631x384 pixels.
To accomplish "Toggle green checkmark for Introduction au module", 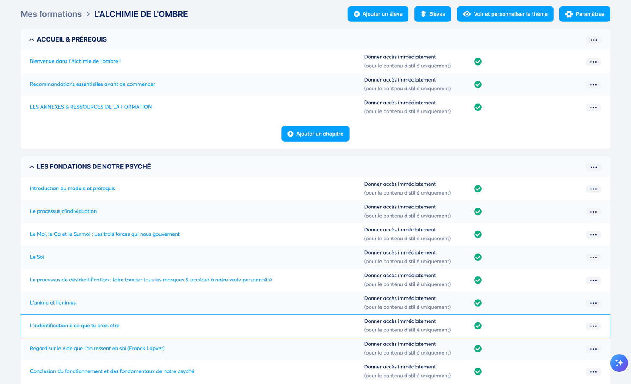I will pos(478,189).
